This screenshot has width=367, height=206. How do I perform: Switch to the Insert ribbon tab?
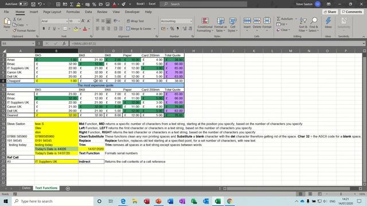tap(34, 11)
